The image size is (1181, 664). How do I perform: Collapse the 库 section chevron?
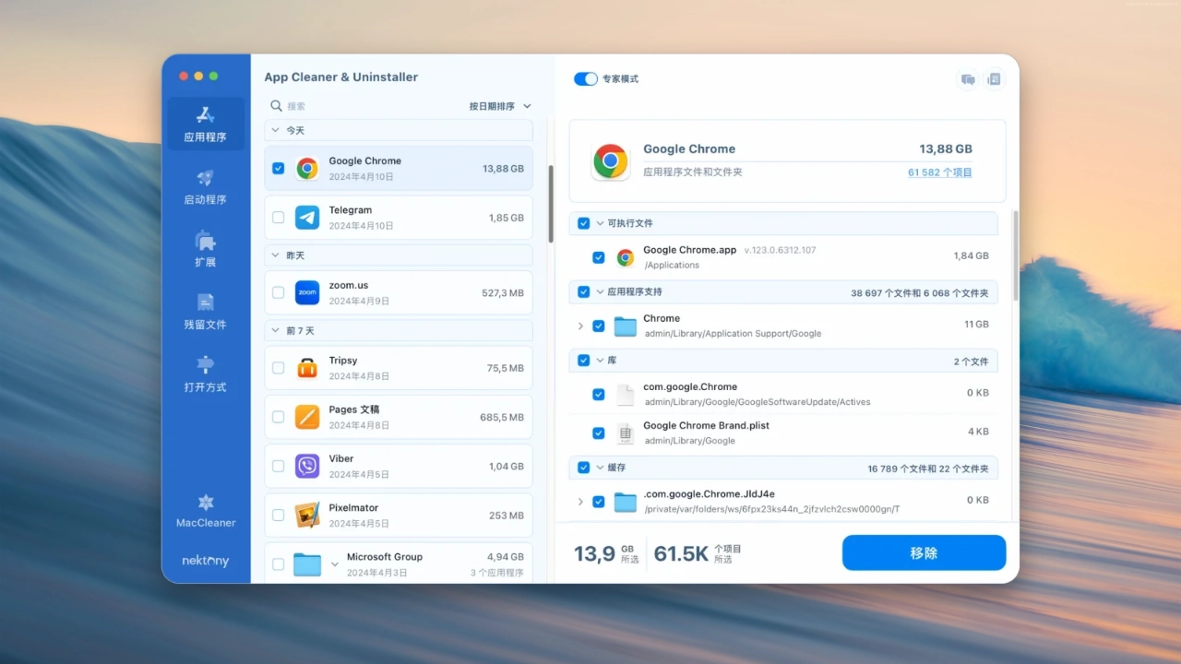(600, 361)
